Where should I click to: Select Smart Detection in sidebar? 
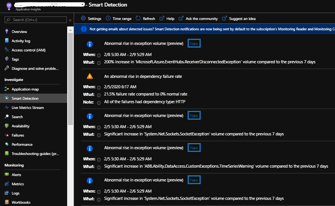(x=33, y=98)
